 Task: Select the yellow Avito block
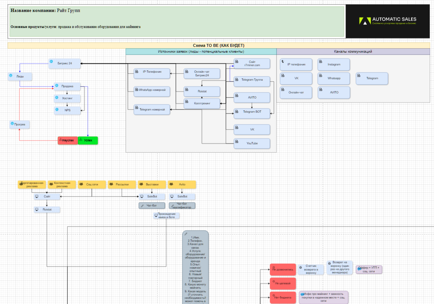[x=182, y=184]
